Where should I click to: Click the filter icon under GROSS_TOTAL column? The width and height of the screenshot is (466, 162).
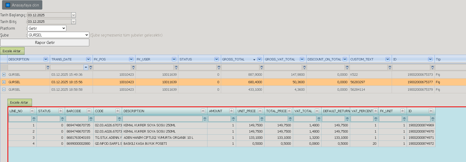[262, 67]
